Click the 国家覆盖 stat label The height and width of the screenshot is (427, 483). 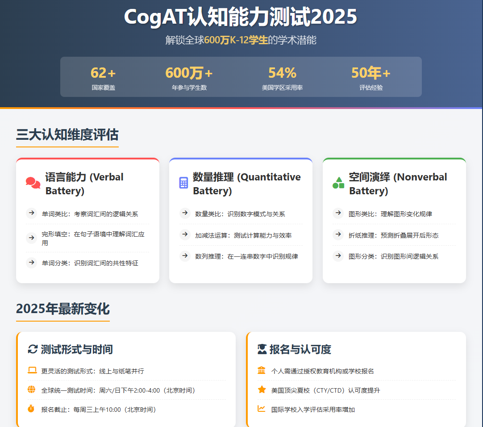[104, 88]
